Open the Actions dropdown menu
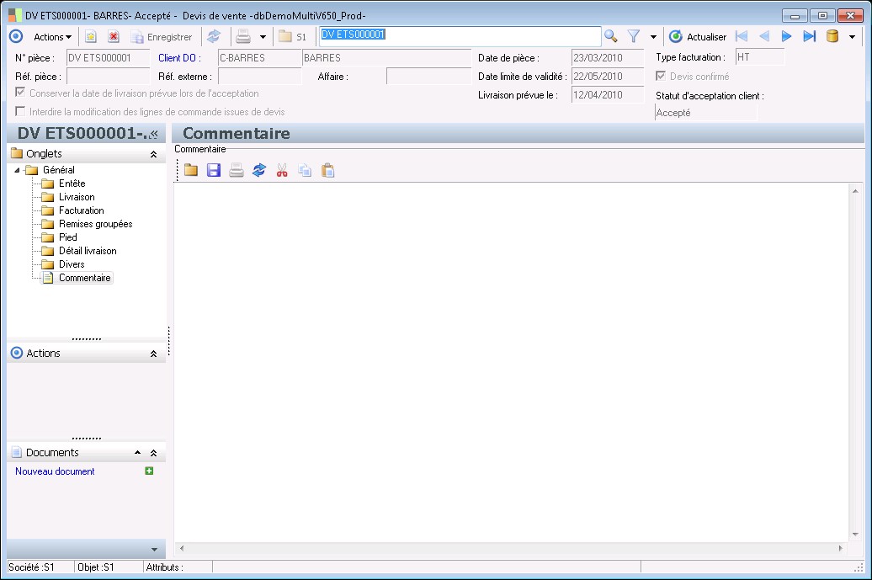This screenshot has width=872, height=580. coord(52,37)
